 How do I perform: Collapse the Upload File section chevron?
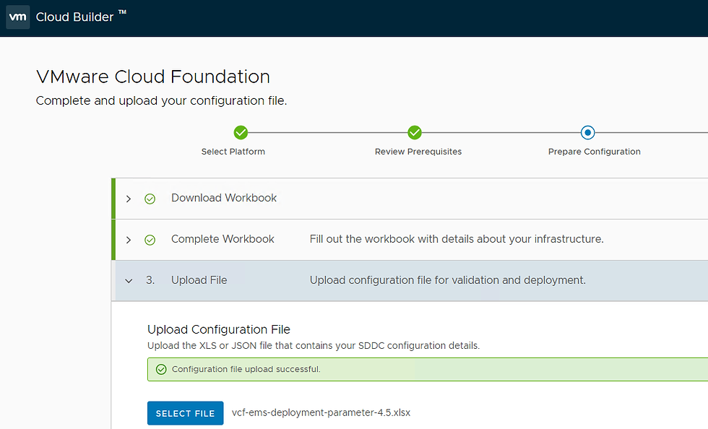129,281
